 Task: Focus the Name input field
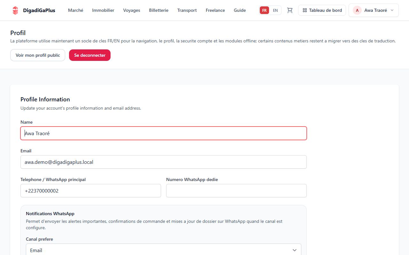164,133
